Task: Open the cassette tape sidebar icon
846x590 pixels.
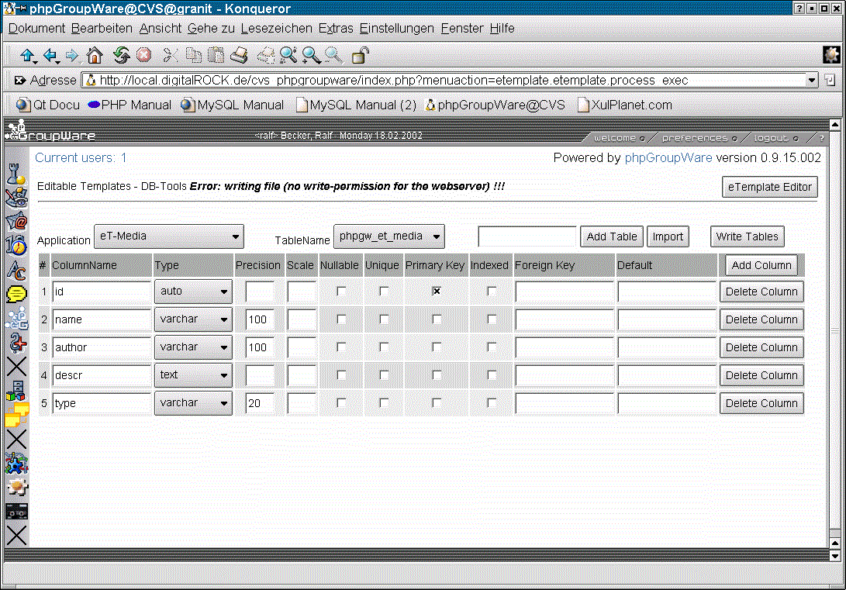Action: tap(16, 511)
